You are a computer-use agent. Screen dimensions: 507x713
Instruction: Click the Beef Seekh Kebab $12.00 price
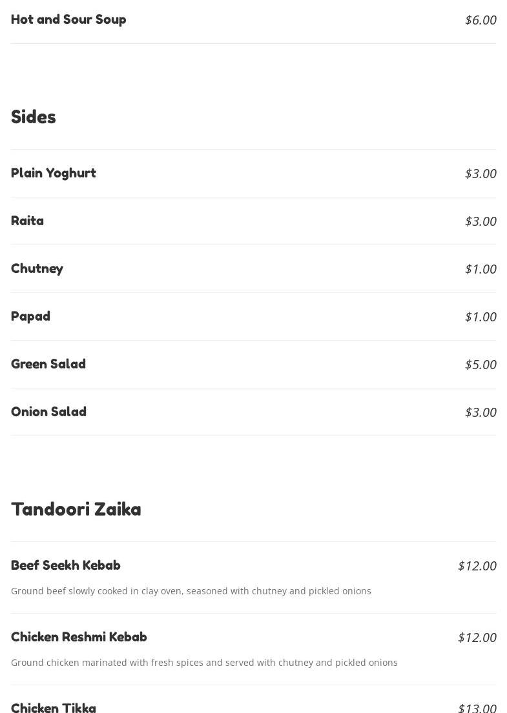point(477,566)
